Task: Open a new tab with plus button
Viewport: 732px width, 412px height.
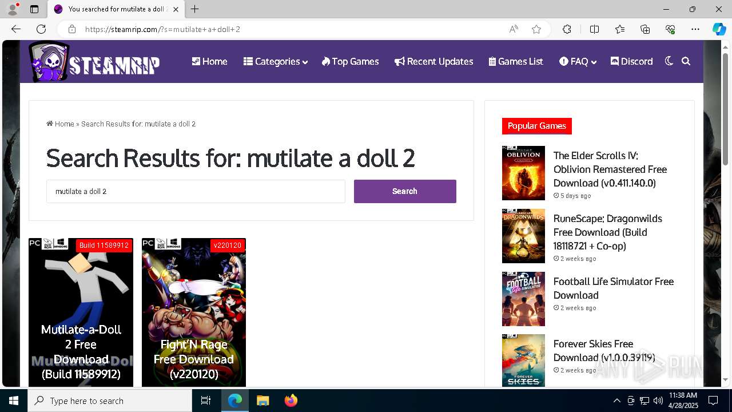Action: [195, 9]
